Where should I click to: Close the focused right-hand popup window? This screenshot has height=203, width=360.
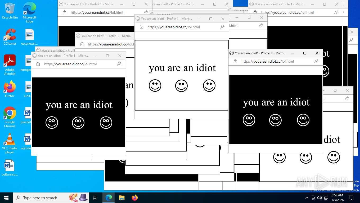[x=317, y=53]
